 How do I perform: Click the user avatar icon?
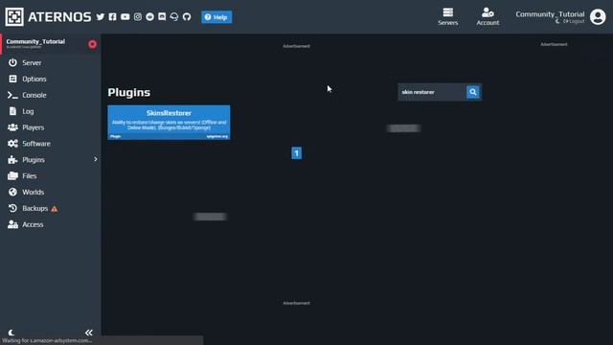click(x=598, y=17)
